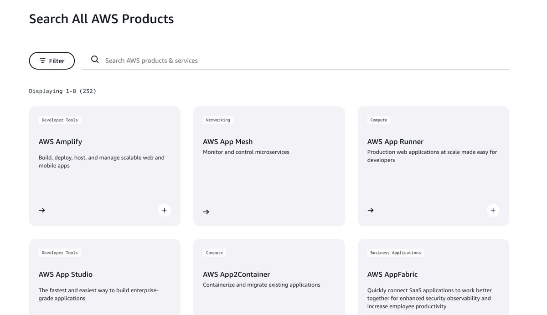Click App Studio 'fastest and easiest way' description
547x315 pixels.
click(x=98, y=295)
